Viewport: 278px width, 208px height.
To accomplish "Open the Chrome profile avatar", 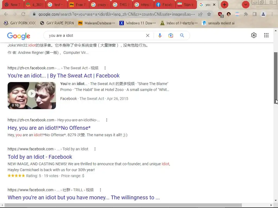I will tap(263, 14).
